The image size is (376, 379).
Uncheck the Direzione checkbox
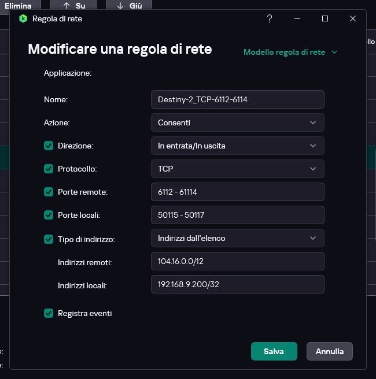(x=49, y=146)
